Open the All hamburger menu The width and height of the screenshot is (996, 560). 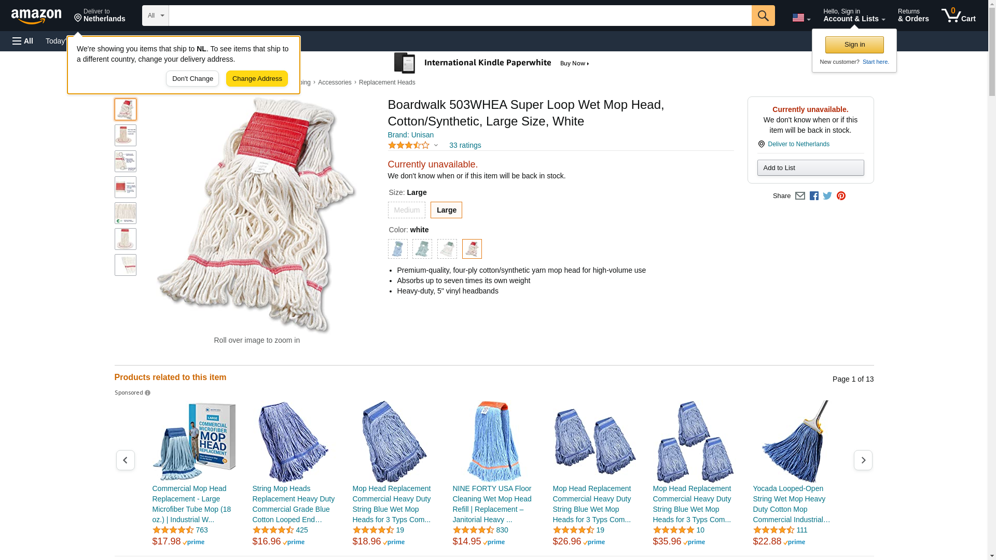click(x=23, y=41)
